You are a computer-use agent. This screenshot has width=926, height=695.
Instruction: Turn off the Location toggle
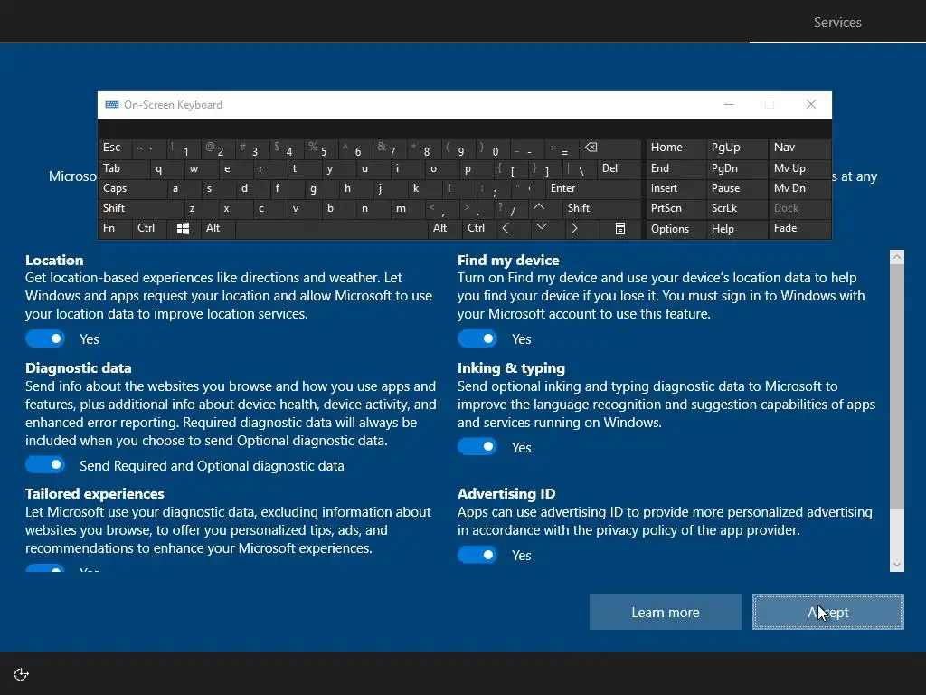[x=45, y=338]
